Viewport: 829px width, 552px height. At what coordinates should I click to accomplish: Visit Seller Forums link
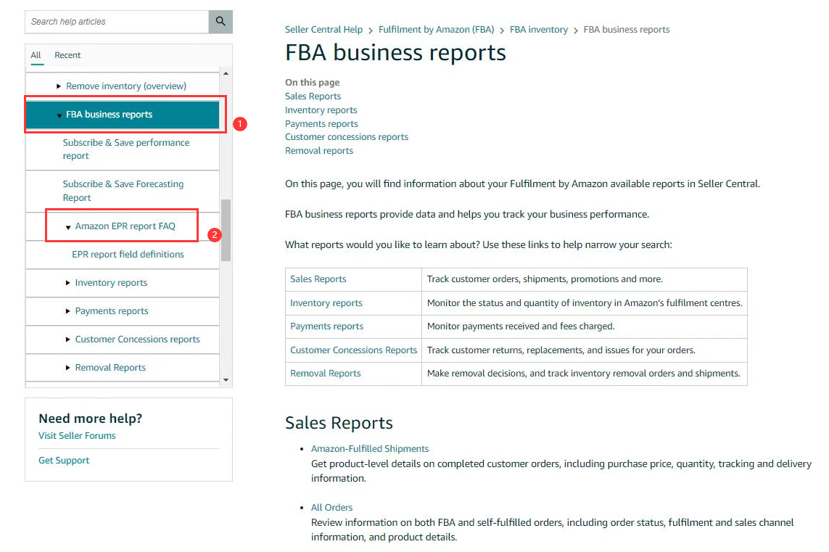(x=77, y=436)
